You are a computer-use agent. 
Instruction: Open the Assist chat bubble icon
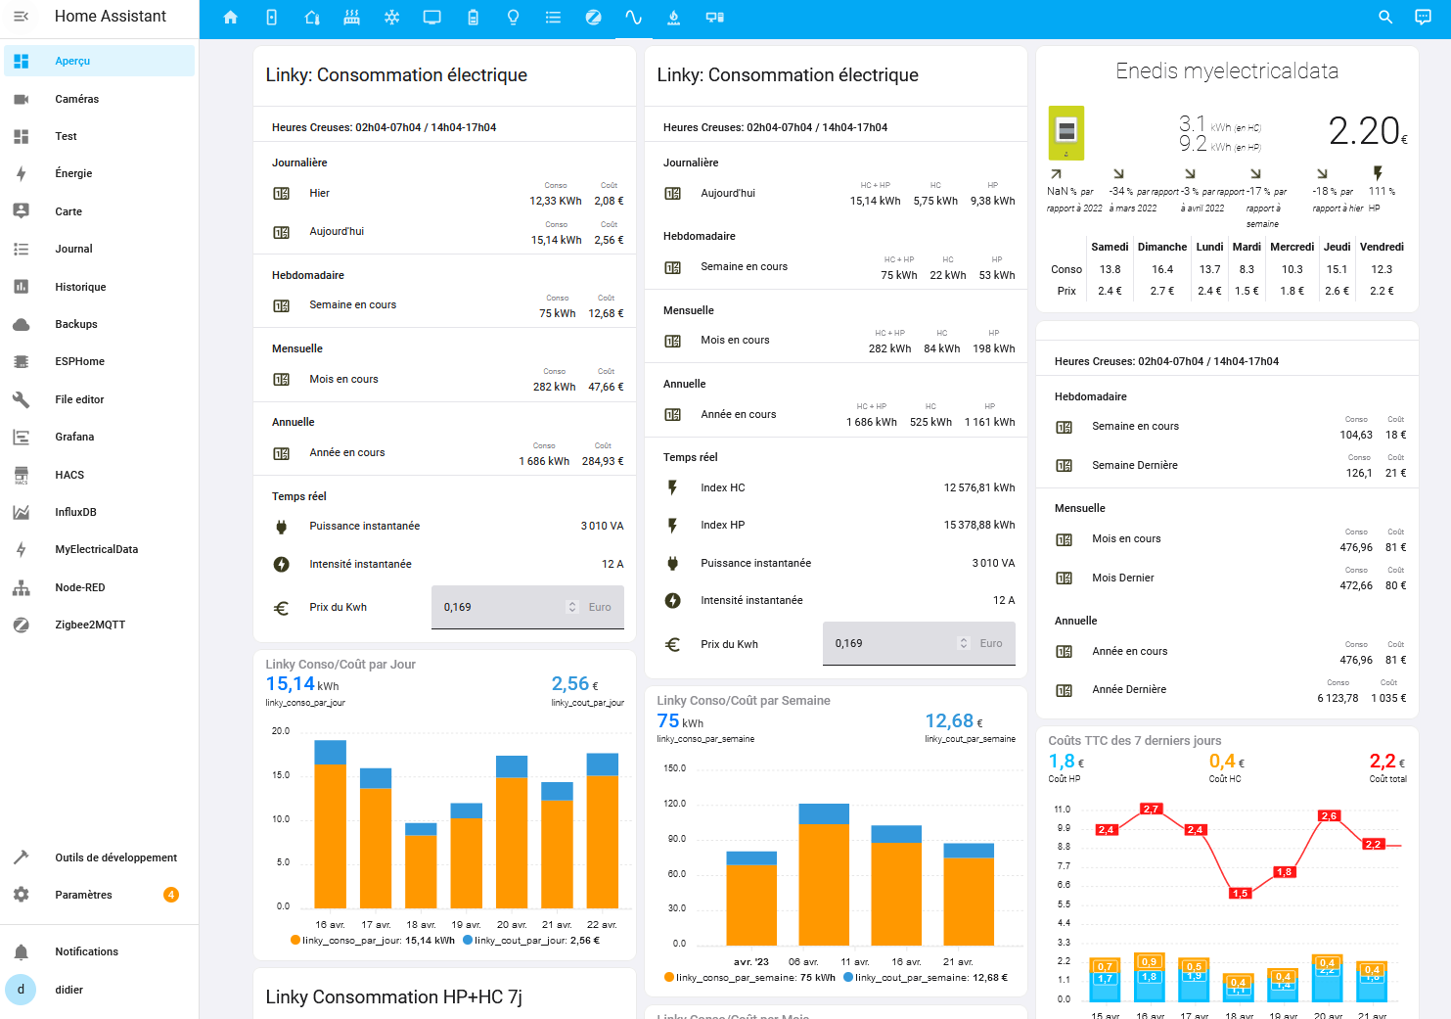1423,18
